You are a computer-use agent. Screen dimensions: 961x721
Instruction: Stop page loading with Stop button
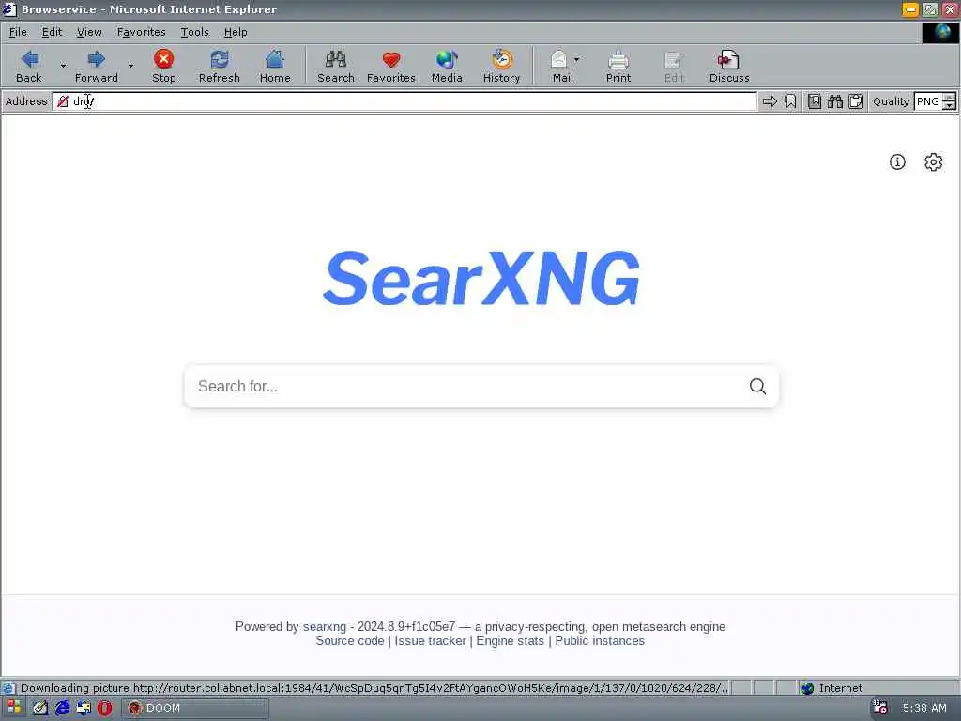point(163,67)
